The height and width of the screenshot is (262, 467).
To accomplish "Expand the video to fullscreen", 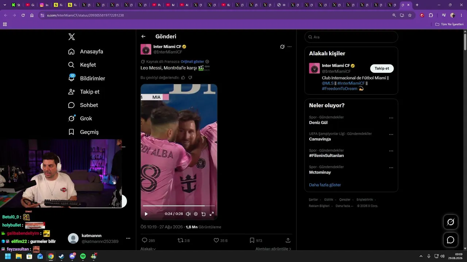I will (x=212, y=214).
